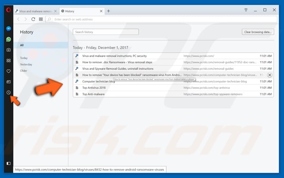Image resolution: width=284 pixels, height=178 pixels.
Task: Open Personal News in the sidebar
Action: pyautogui.click(x=9, y=82)
